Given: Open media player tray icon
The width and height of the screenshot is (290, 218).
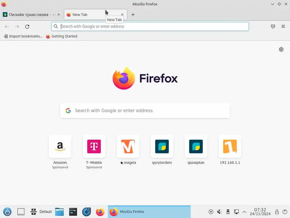Looking at the screenshot, I should tap(211, 212).
